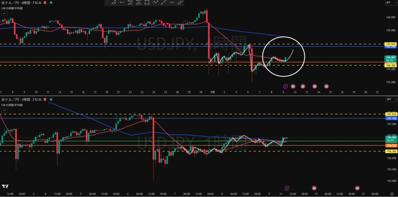Choose the short position tool

[131, 2]
